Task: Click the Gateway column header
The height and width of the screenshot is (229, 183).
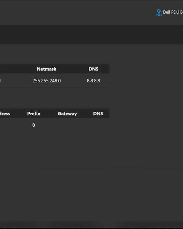Action: 67,114
